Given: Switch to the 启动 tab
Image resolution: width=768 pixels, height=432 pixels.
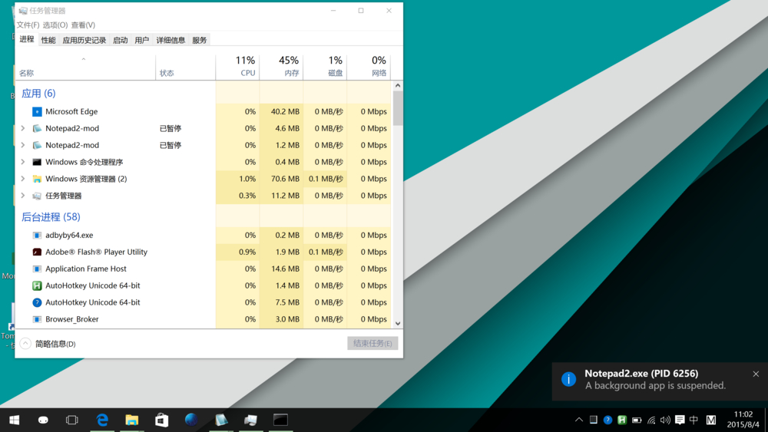Looking at the screenshot, I should pos(121,40).
